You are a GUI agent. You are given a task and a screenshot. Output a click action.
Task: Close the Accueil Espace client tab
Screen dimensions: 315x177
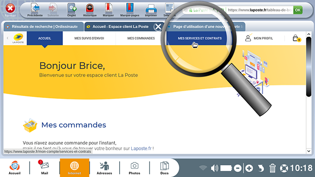(x=158, y=27)
